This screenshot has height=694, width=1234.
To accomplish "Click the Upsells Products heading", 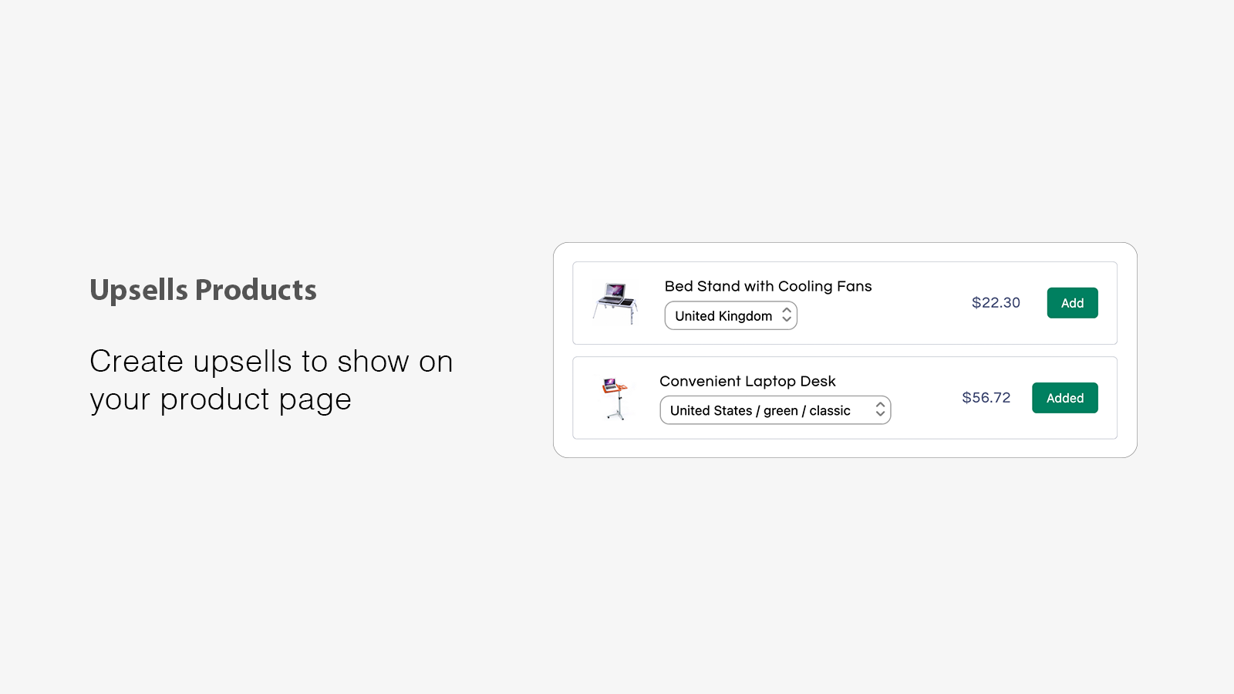I will pyautogui.click(x=203, y=290).
